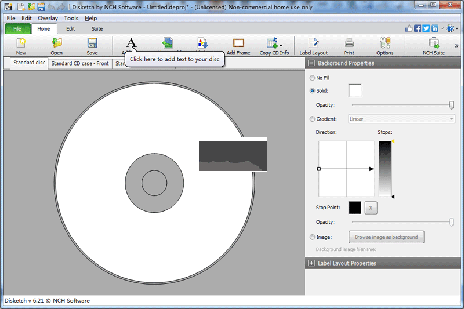Image resolution: width=464 pixels, height=309 pixels.
Task: Click the white Solid color swatch
Action: tap(354, 90)
